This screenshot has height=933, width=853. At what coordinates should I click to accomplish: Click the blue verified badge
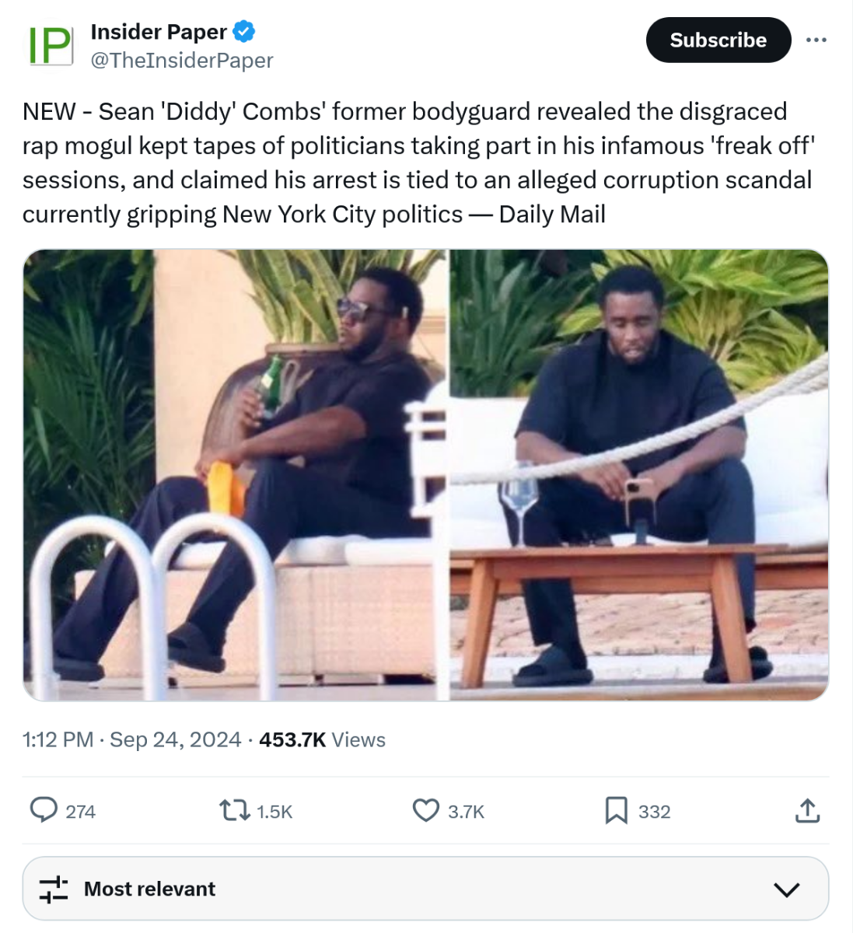pyautogui.click(x=244, y=32)
